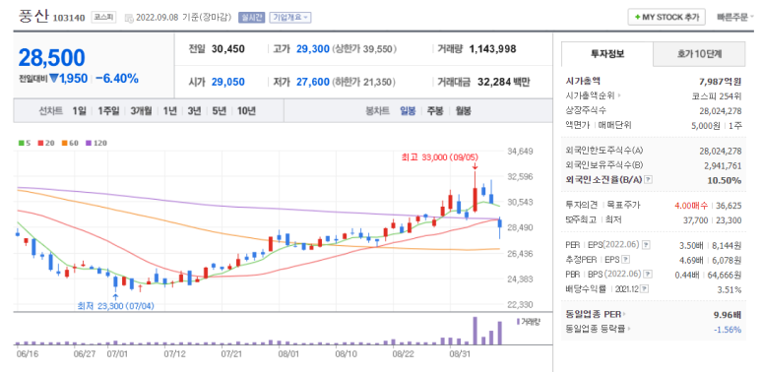Click the 목표주가 36,625 value
Screen dimensions: 761x372
point(729,206)
